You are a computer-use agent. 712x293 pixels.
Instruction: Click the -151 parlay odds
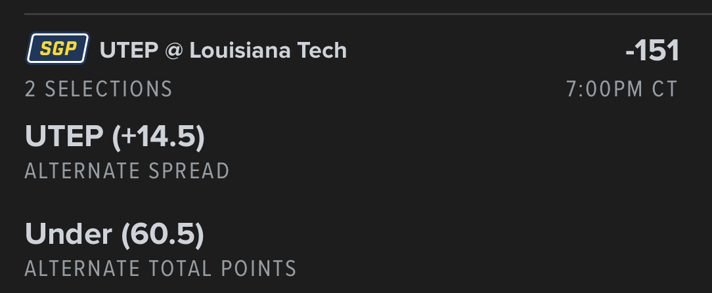click(652, 51)
